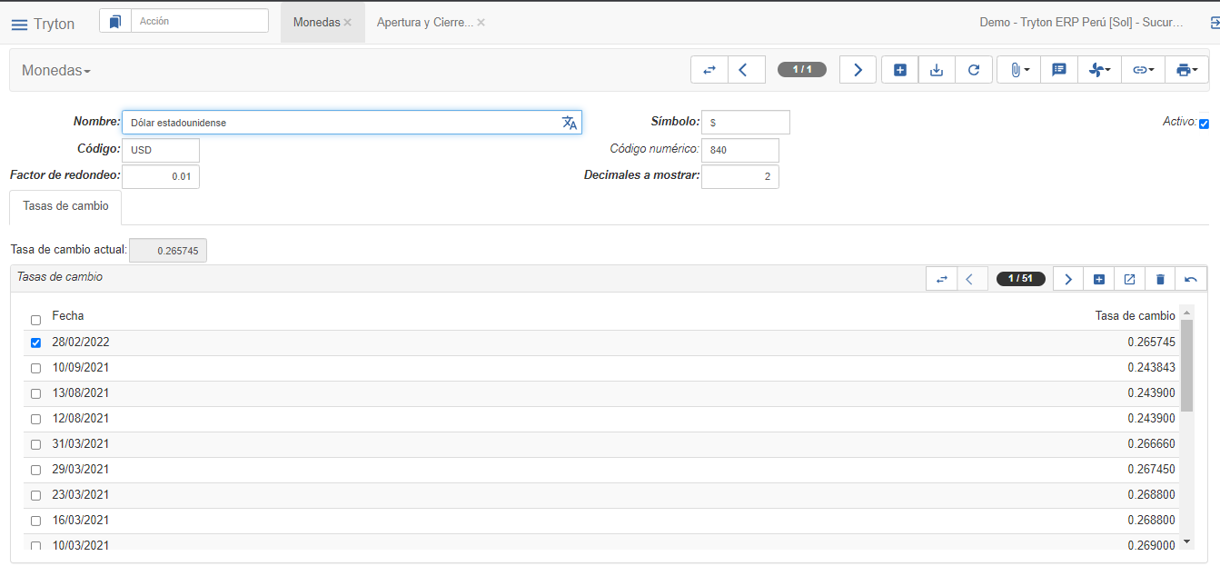Switch to the Apertura y Cierre tab
Screen dimensions: 1220x586
pos(424,22)
